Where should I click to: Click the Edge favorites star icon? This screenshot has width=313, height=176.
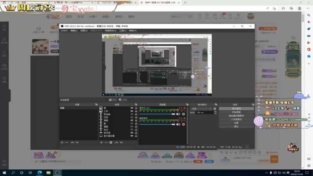(x=283, y=8)
